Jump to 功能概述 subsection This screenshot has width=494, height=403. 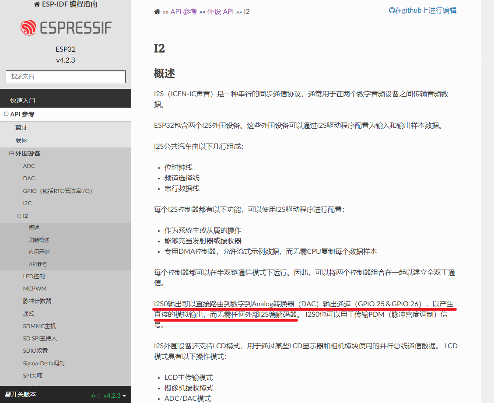(x=39, y=240)
